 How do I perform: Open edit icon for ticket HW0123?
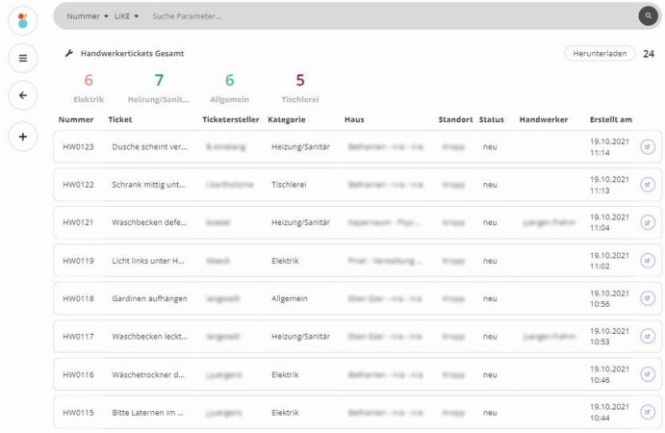click(647, 147)
